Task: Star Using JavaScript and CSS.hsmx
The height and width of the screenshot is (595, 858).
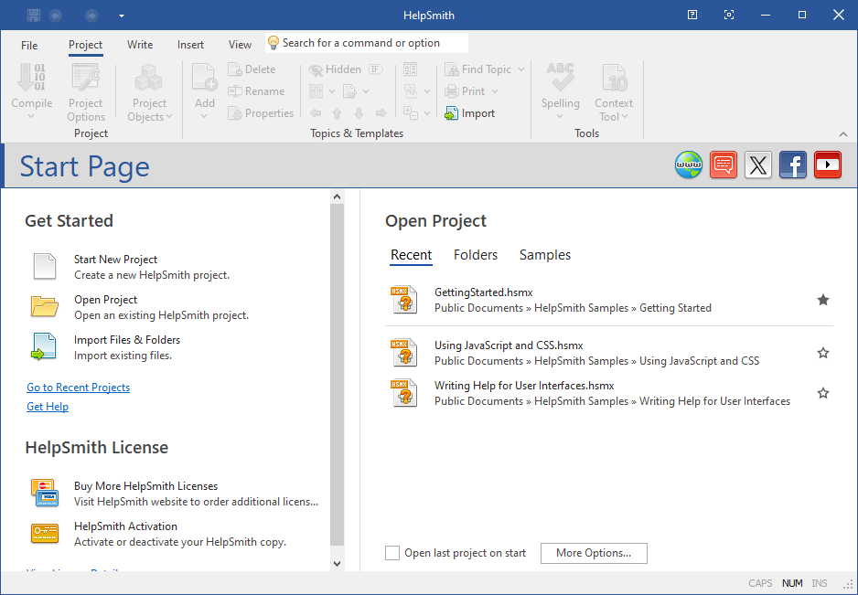Action: coord(823,353)
